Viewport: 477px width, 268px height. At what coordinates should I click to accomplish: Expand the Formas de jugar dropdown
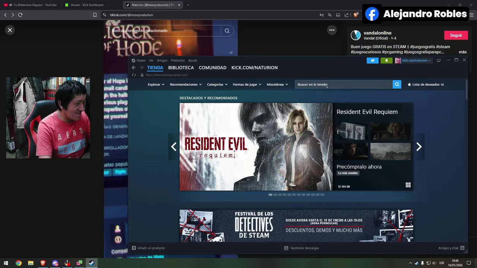247,84
